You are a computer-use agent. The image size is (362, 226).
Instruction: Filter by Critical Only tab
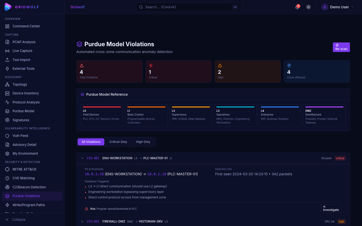click(x=118, y=142)
